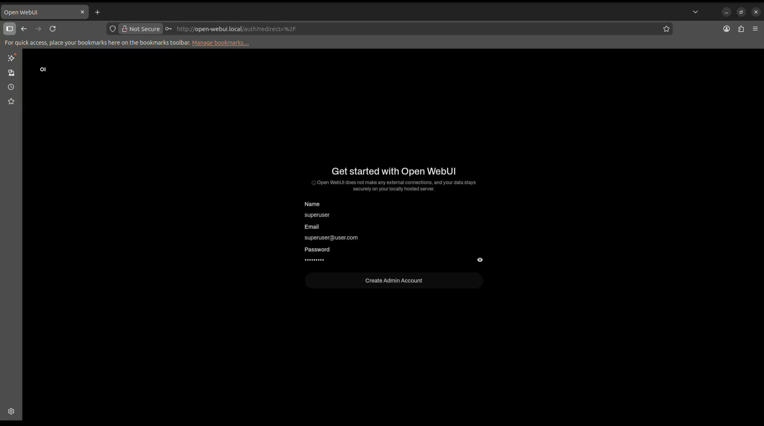Click the "Get started with Open WebUI" heading
The height and width of the screenshot is (426, 764).
394,171
